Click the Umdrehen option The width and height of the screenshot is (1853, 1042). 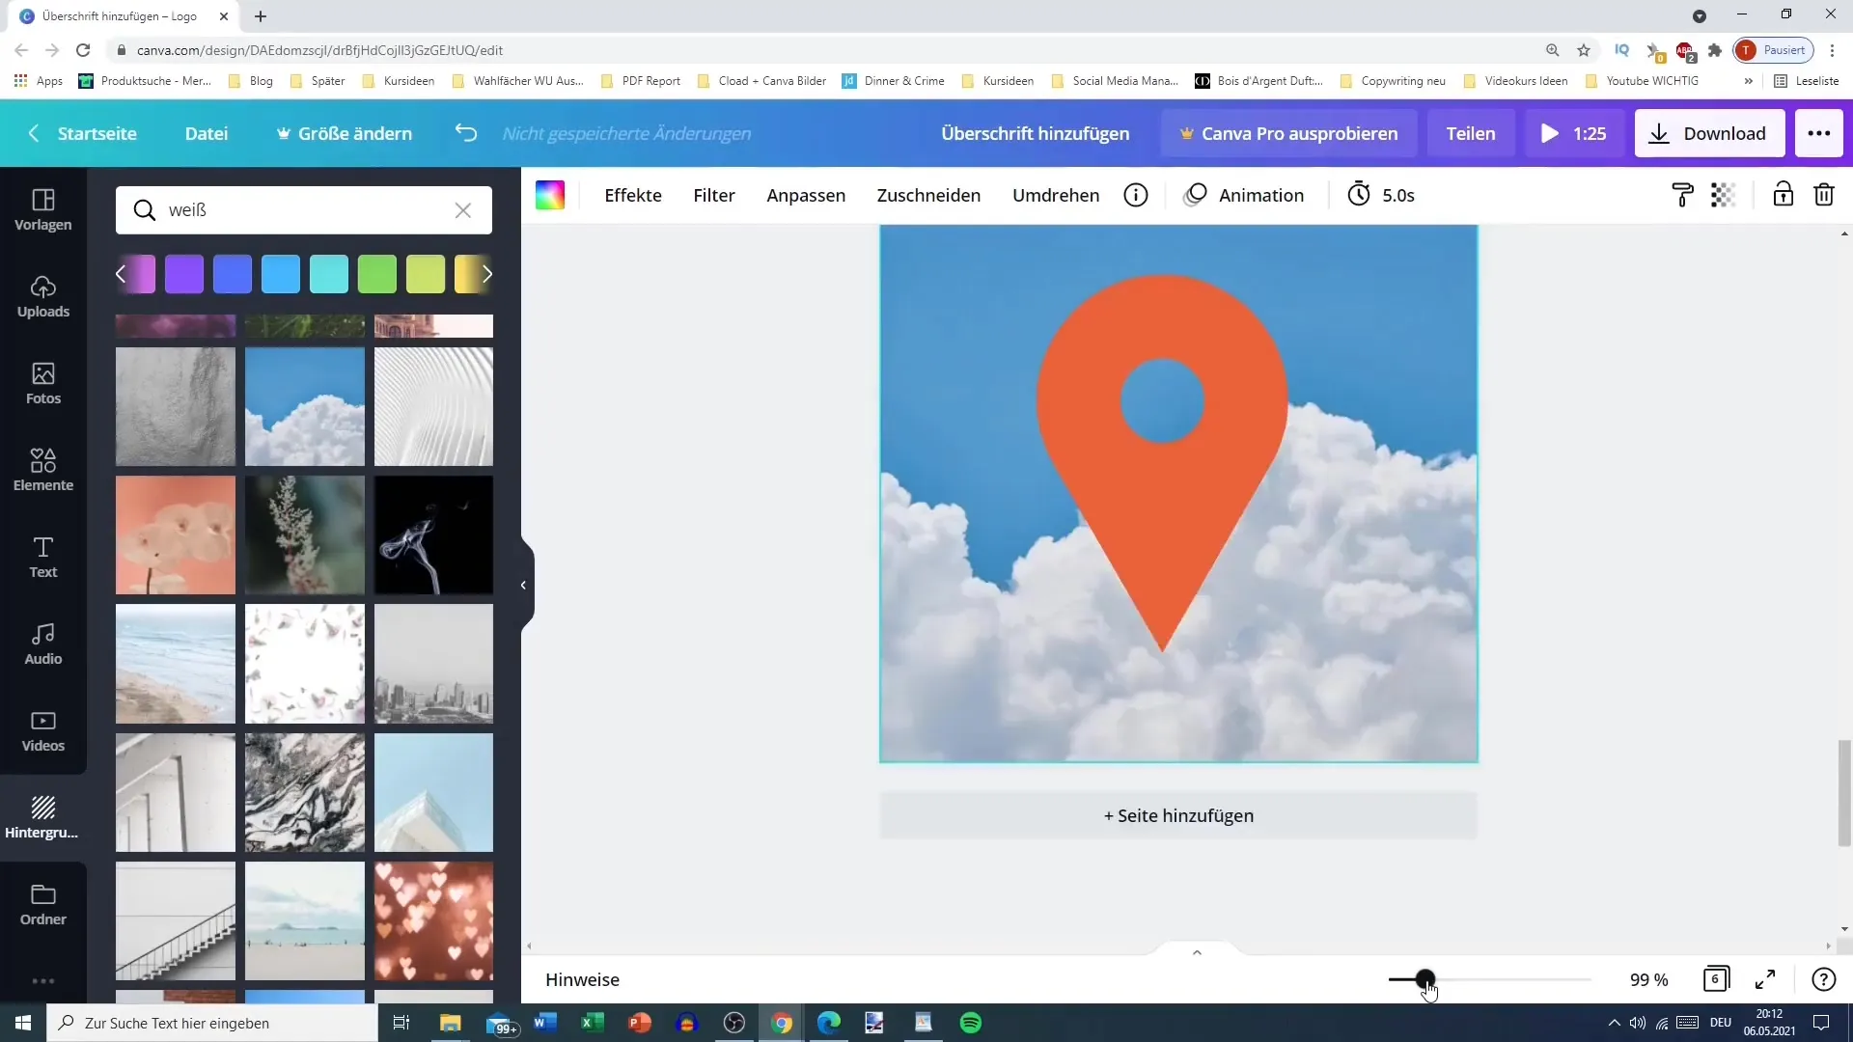pos(1057,195)
